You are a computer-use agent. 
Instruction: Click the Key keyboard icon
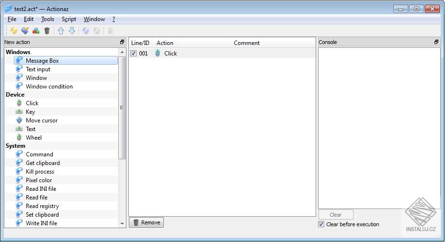pyautogui.click(x=19, y=111)
